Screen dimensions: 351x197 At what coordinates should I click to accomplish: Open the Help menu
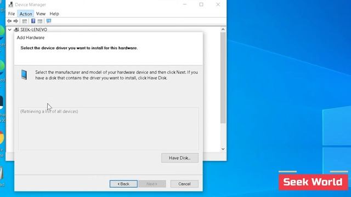pos(54,14)
